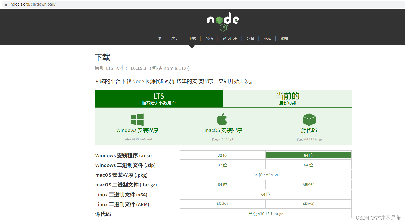Screen dimensions: 405x223
Task: Click the macOS 二进制文件 (.tar.gz) row label
Action: (x=126, y=185)
